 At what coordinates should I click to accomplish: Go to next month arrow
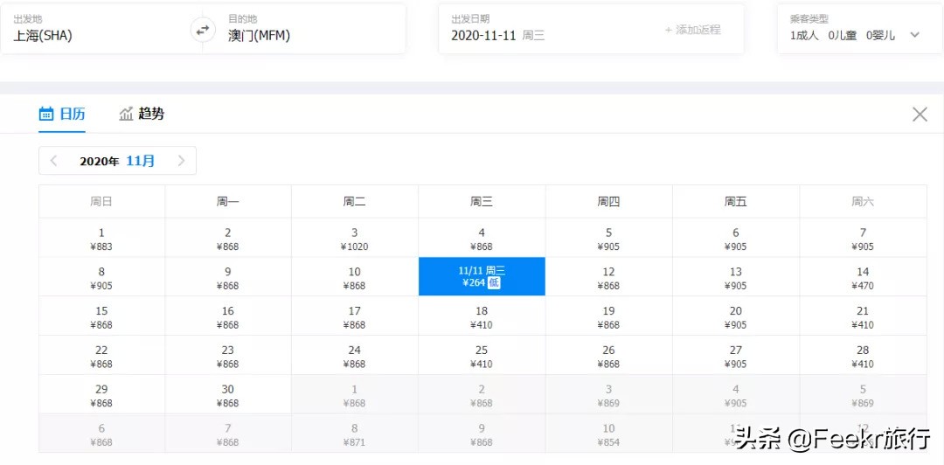pos(181,161)
